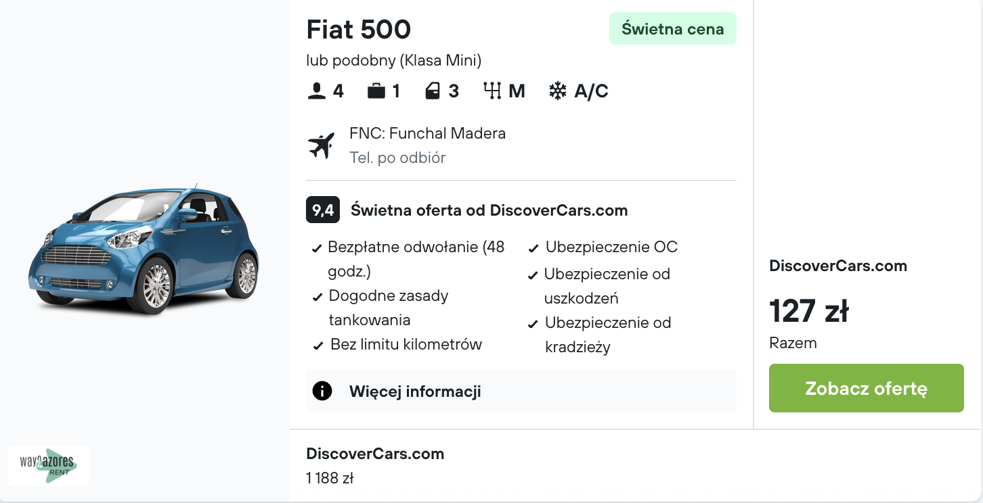Toggle the checkmark next to Bez limitu kilometrów
Screen dimensions: 983x503
point(317,345)
